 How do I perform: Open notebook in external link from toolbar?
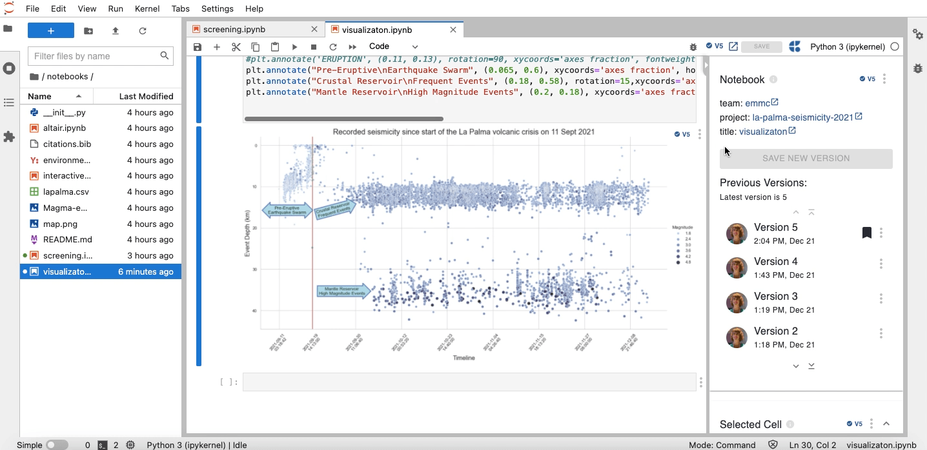pyautogui.click(x=733, y=46)
